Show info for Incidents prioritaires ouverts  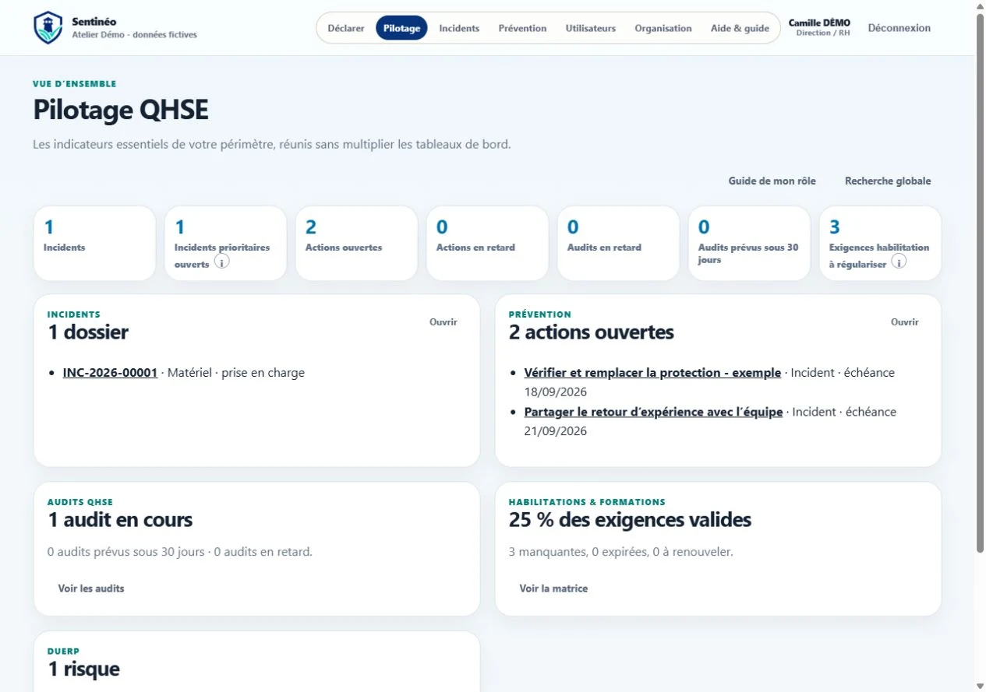click(221, 262)
